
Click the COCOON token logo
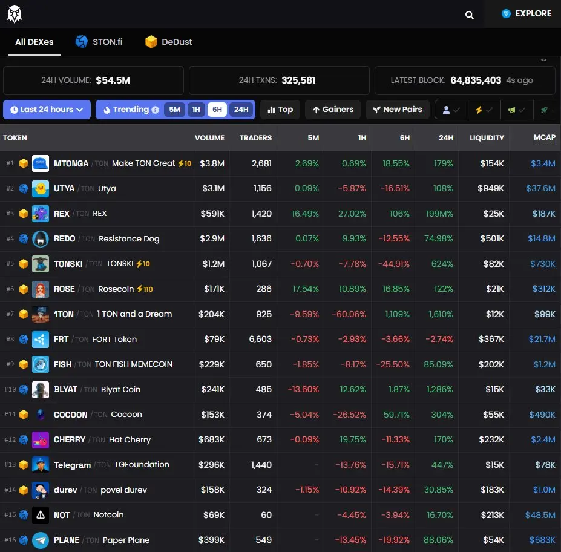click(x=41, y=415)
